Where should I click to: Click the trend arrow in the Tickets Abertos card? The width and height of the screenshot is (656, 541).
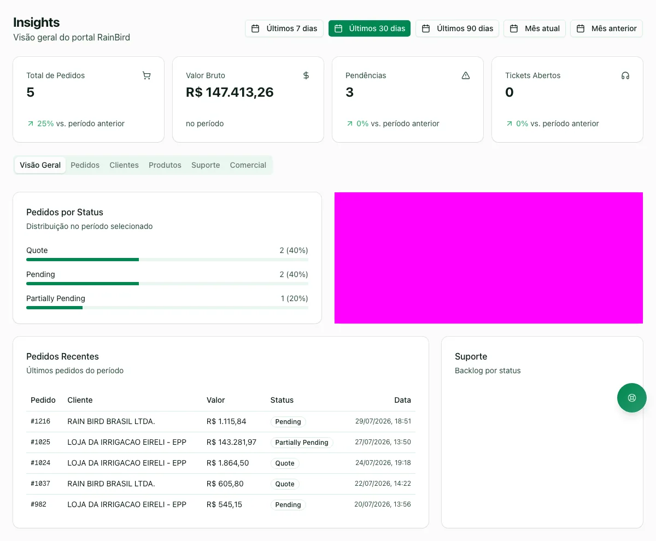pos(509,124)
